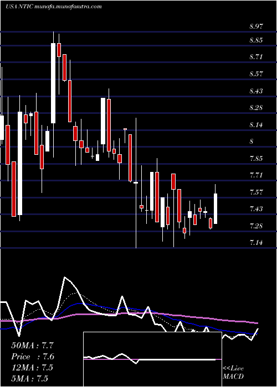The height and width of the screenshot is (387, 277).
Task: Click the 7.43 price axis label
Action: (257, 209)
